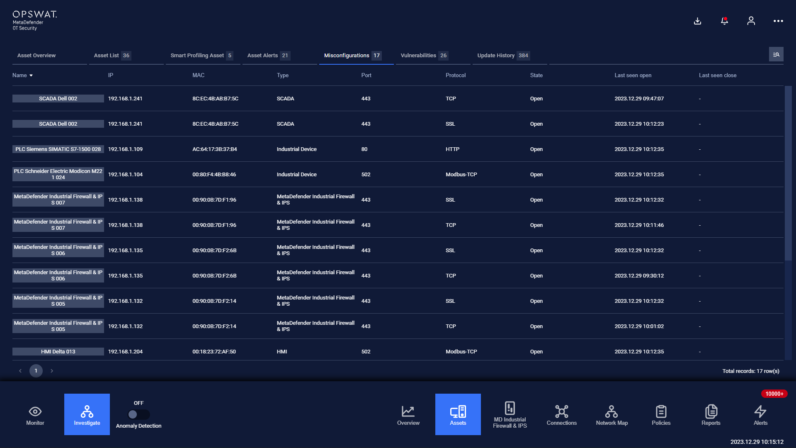This screenshot has width=796, height=448.
Task: Click timestamp 2023.12.29 09:30:12
Action: pos(639,276)
